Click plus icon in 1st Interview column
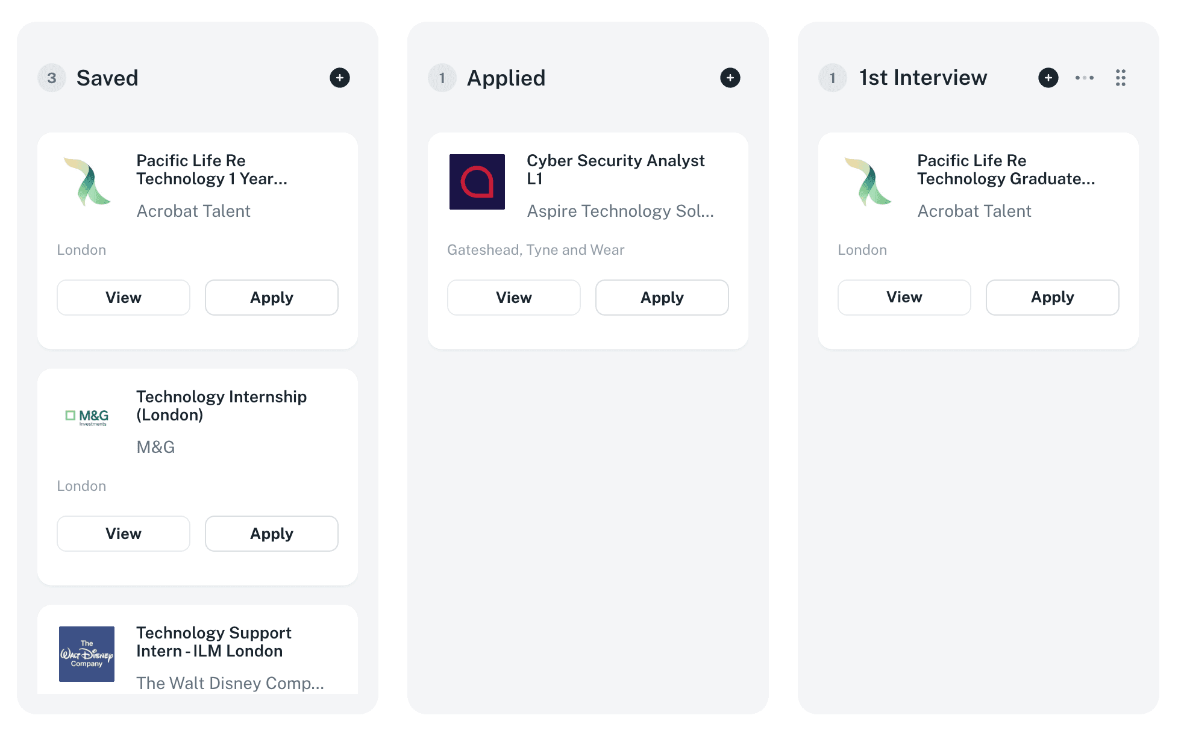 (x=1048, y=78)
